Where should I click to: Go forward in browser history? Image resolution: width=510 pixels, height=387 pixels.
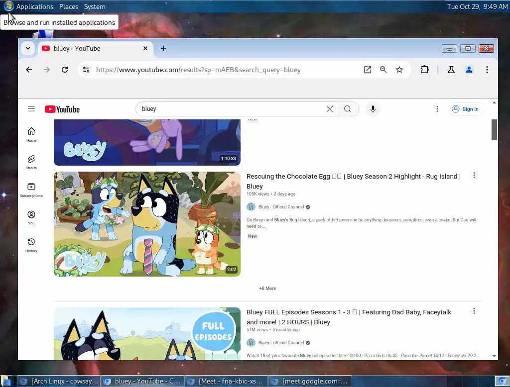(x=47, y=70)
